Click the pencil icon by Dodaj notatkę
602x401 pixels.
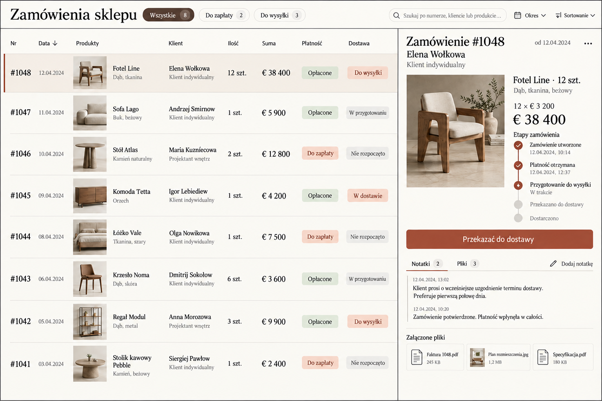(553, 264)
